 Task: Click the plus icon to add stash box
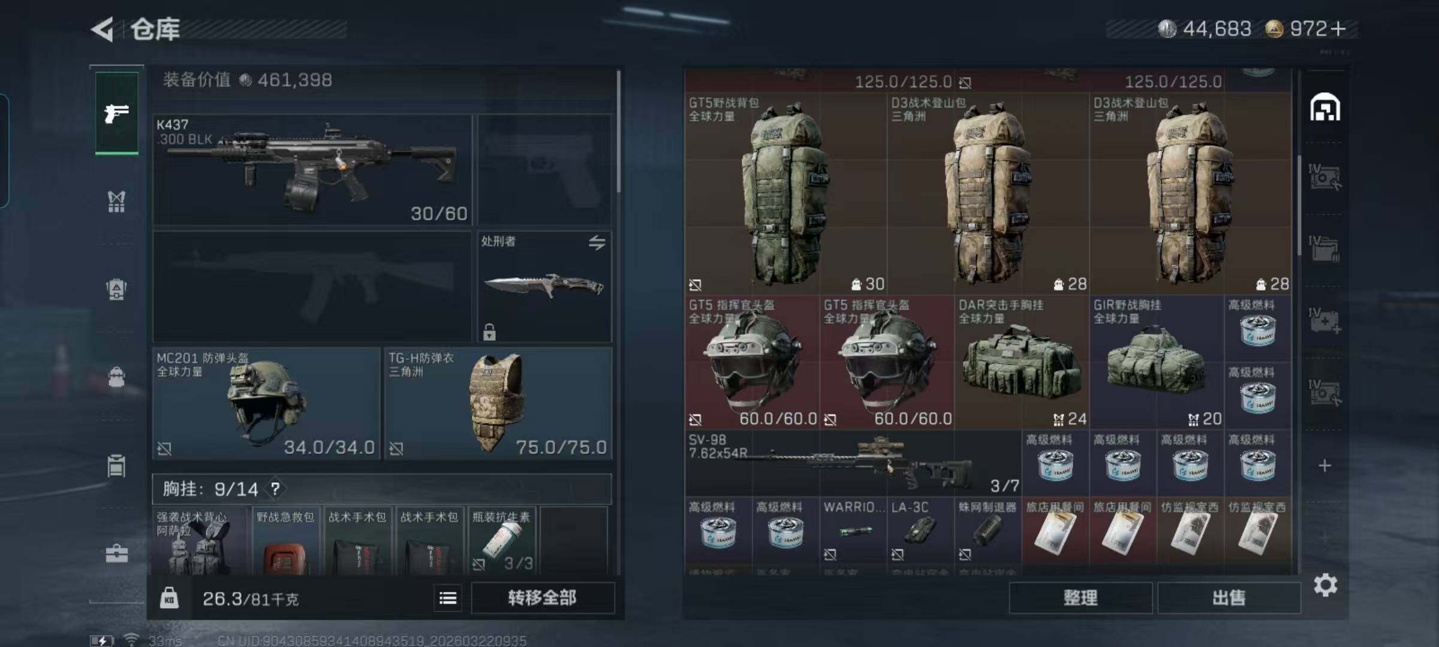coord(1324,465)
